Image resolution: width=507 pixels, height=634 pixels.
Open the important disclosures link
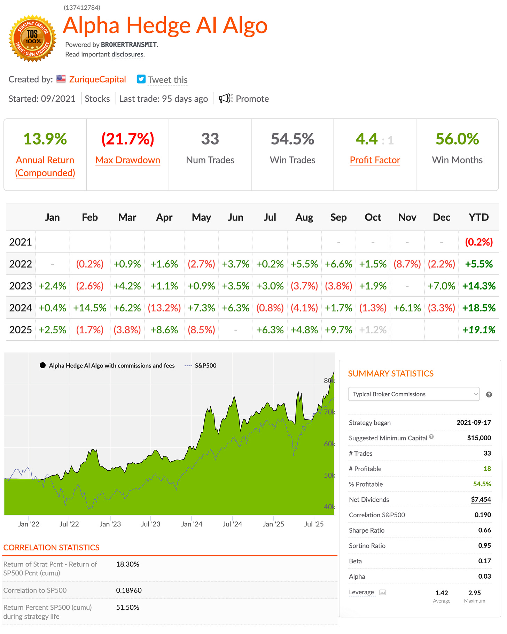(x=127, y=54)
